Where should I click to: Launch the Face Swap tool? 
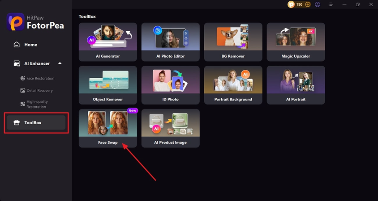108,128
